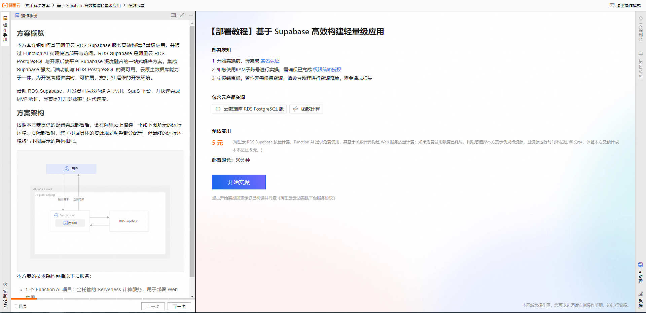Open 云控制台 in the right sidebar
646x313 pixels.
pyautogui.click(x=641, y=29)
